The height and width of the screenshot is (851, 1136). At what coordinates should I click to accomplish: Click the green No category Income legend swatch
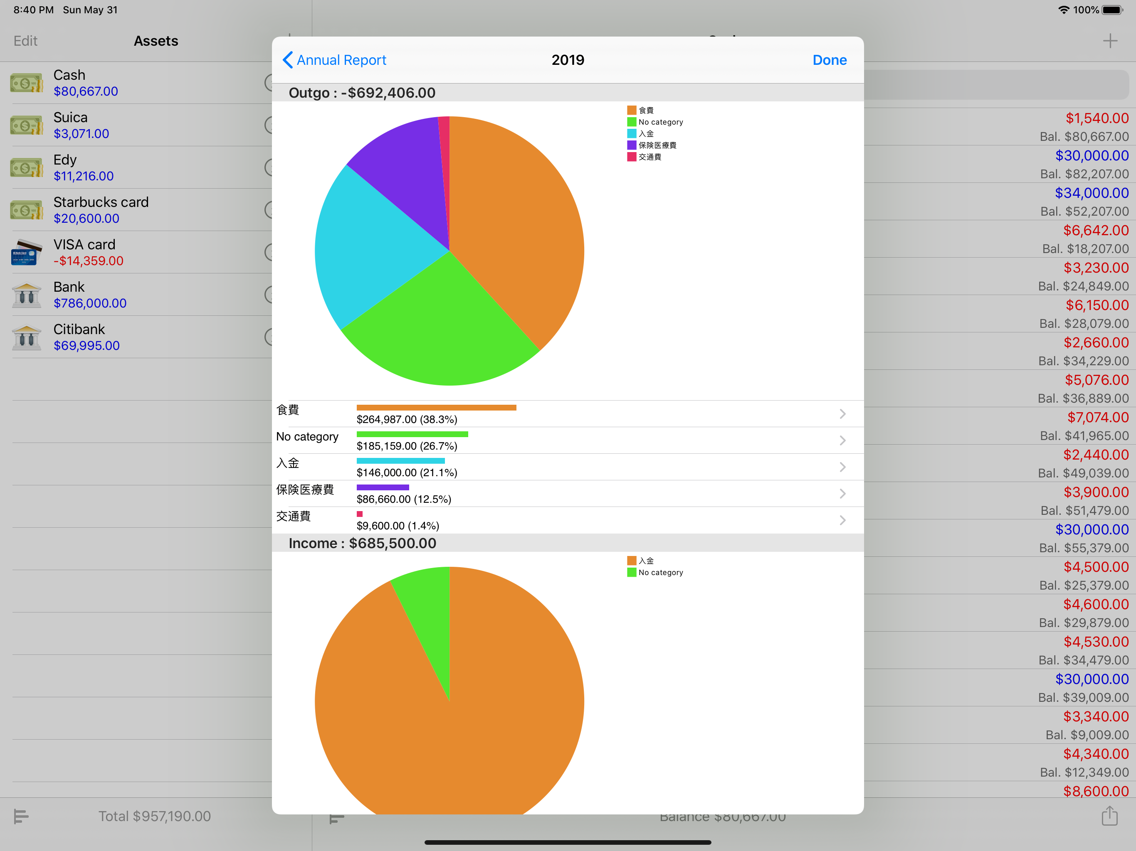tap(632, 572)
